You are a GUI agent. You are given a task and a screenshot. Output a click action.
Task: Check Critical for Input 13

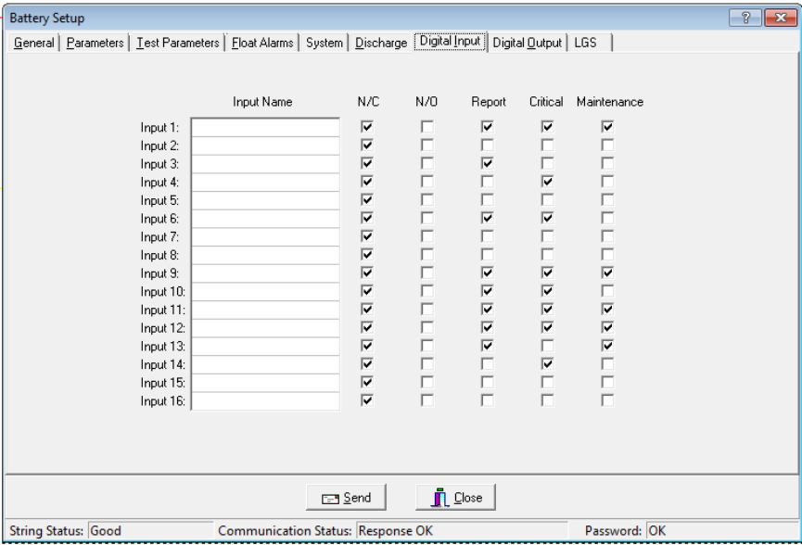click(x=548, y=346)
